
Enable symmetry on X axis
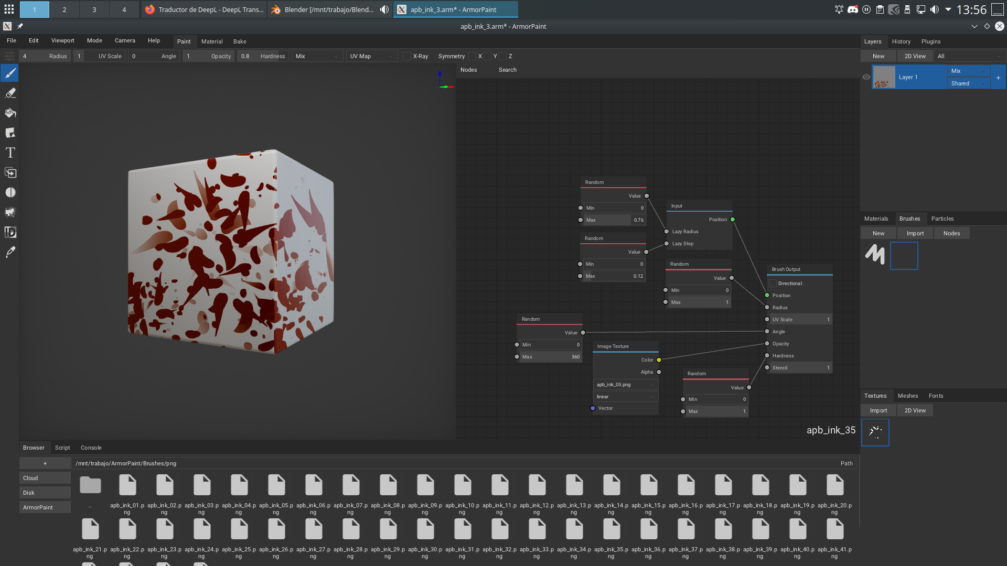(472, 56)
